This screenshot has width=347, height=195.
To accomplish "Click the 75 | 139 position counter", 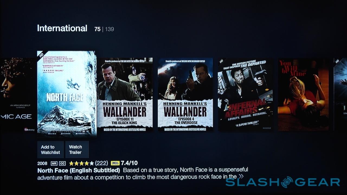I will click(104, 29).
